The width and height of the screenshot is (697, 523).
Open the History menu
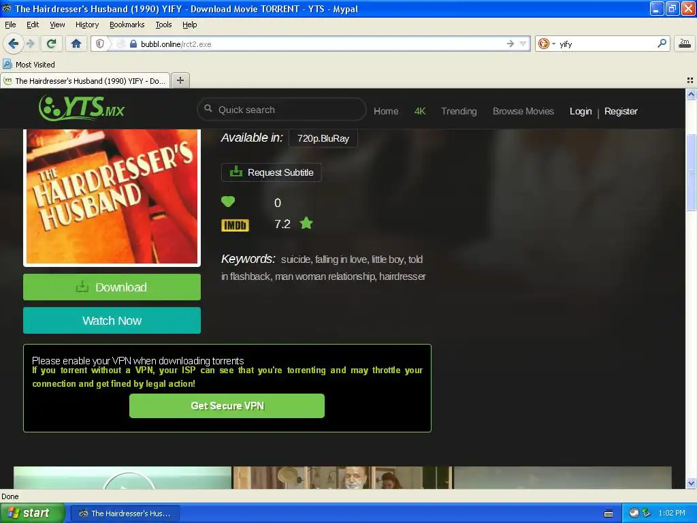coord(86,25)
